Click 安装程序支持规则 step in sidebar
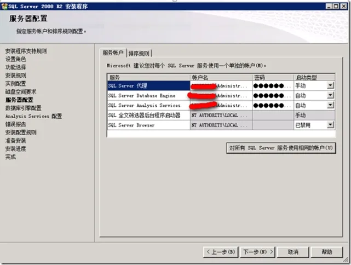Screen dimensions: 351x265 click(26, 51)
